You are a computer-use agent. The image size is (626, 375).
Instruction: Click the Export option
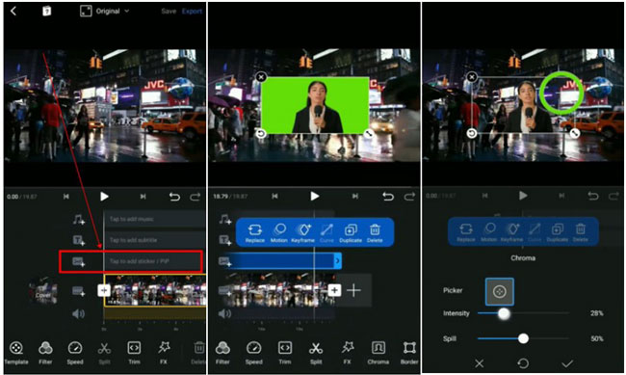tap(192, 12)
